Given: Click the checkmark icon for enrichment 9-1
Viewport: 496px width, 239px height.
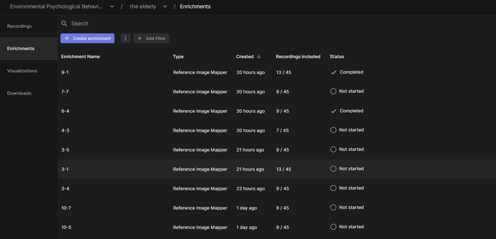Looking at the screenshot, I should [x=334, y=72].
